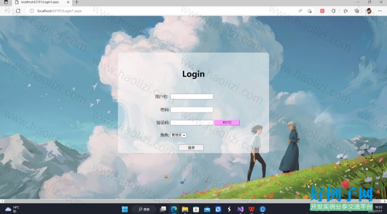The height and width of the screenshot is (214, 387).
Task: Refresh the browser page
Action: tap(18, 11)
